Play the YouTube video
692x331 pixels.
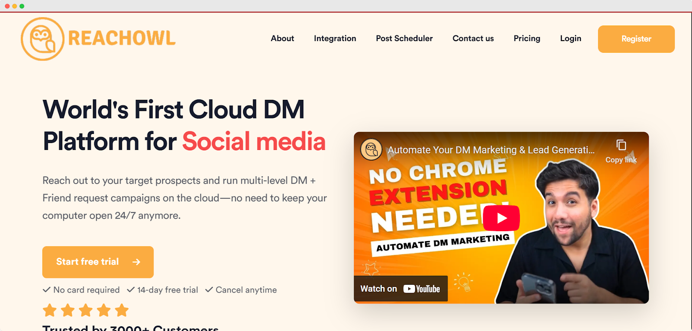point(501,218)
